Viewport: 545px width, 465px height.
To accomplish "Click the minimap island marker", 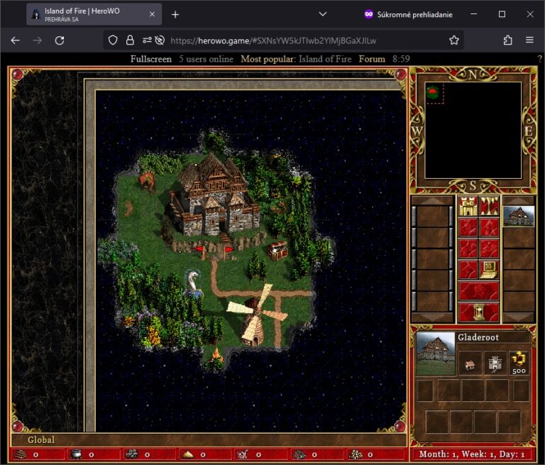I will [433, 92].
